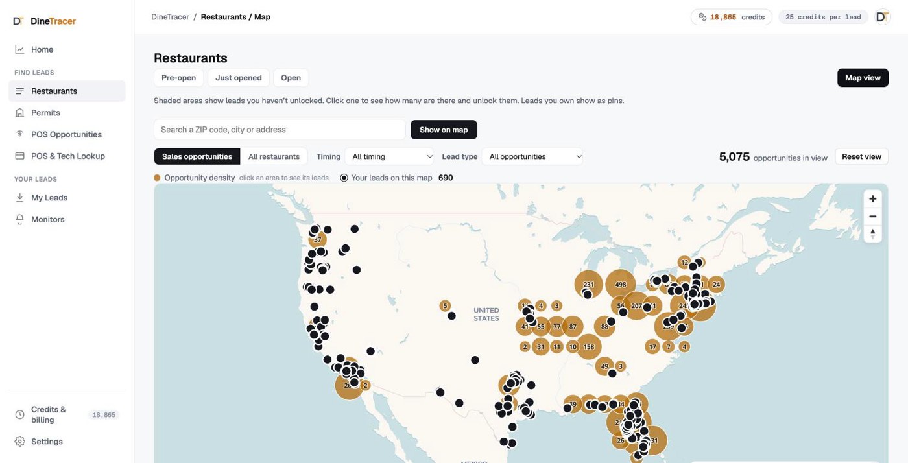Click the 690 leads count text

(x=446, y=178)
